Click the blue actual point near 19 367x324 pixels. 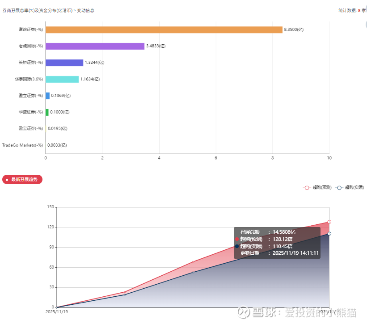tap(125, 295)
